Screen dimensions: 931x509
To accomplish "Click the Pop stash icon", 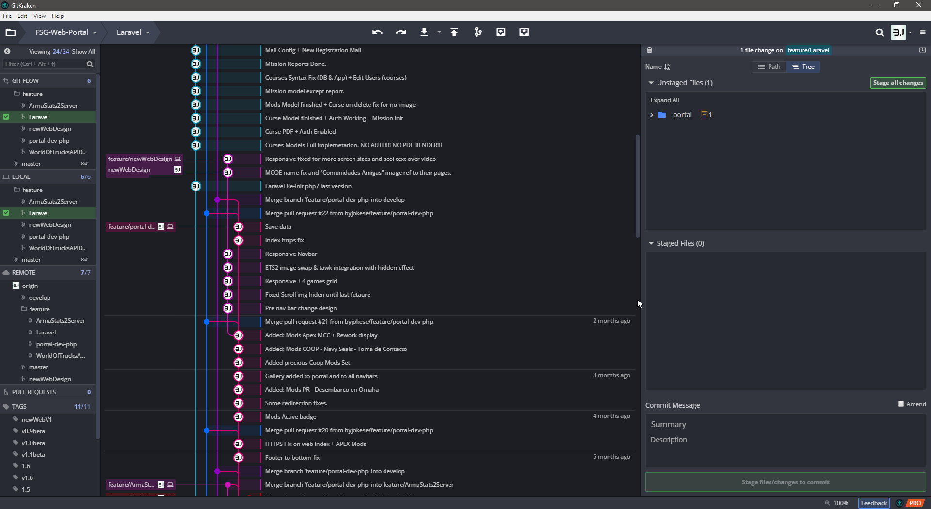I will coord(524,32).
